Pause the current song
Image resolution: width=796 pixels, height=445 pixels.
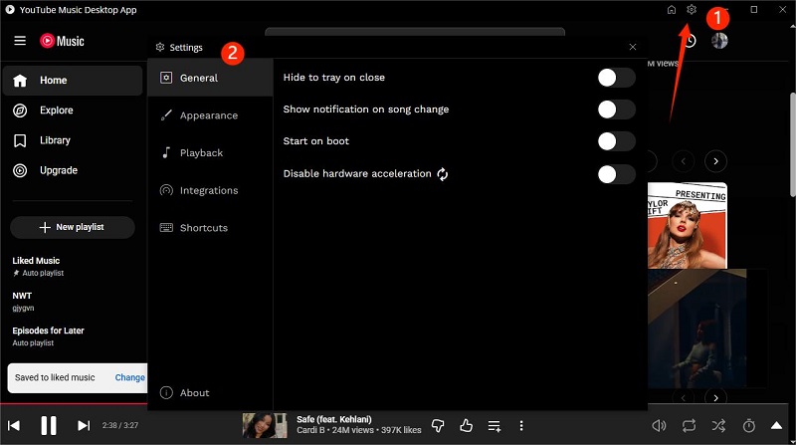tap(49, 426)
